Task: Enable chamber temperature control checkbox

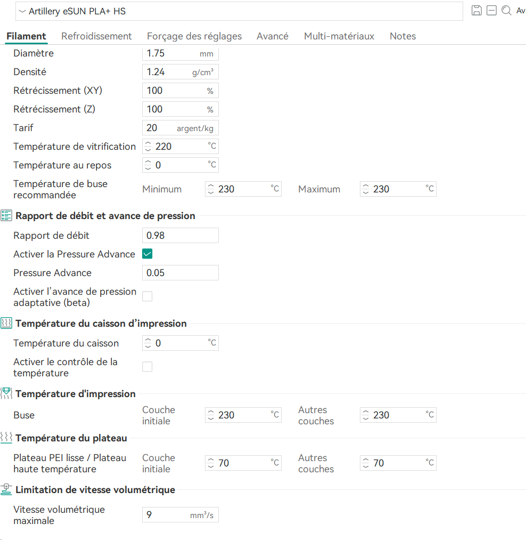Action: (x=147, y=367)
